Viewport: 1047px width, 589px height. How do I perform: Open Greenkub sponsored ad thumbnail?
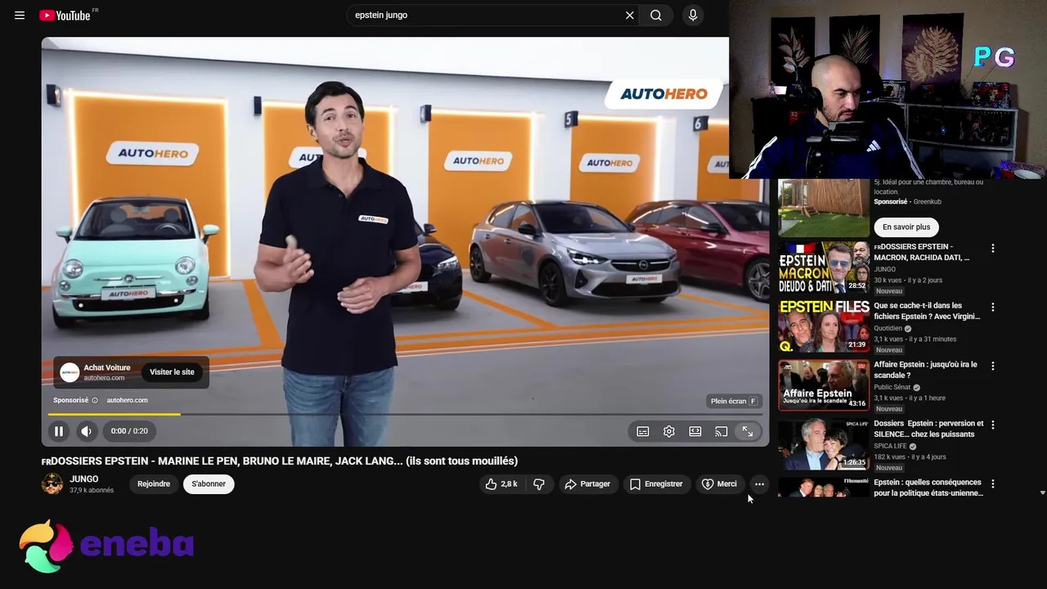coord(824,208)
